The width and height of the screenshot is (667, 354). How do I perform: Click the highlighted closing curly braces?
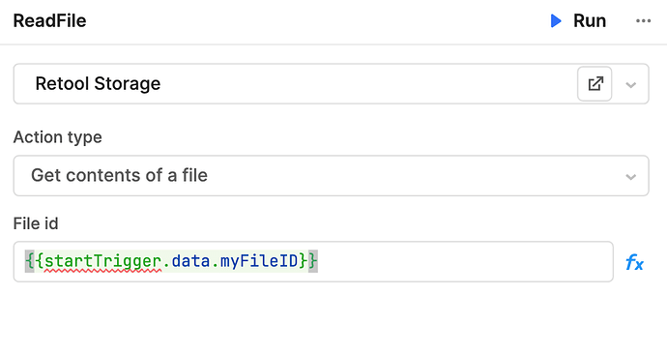[308, 261]
